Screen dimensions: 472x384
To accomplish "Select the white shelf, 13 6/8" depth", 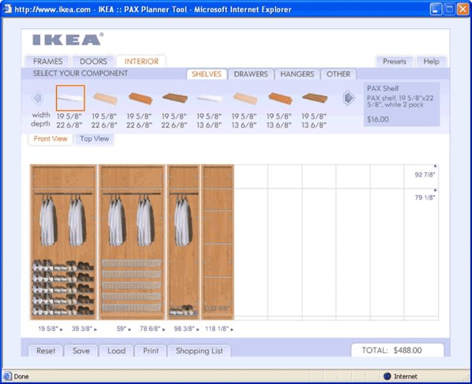I will 210,99.
